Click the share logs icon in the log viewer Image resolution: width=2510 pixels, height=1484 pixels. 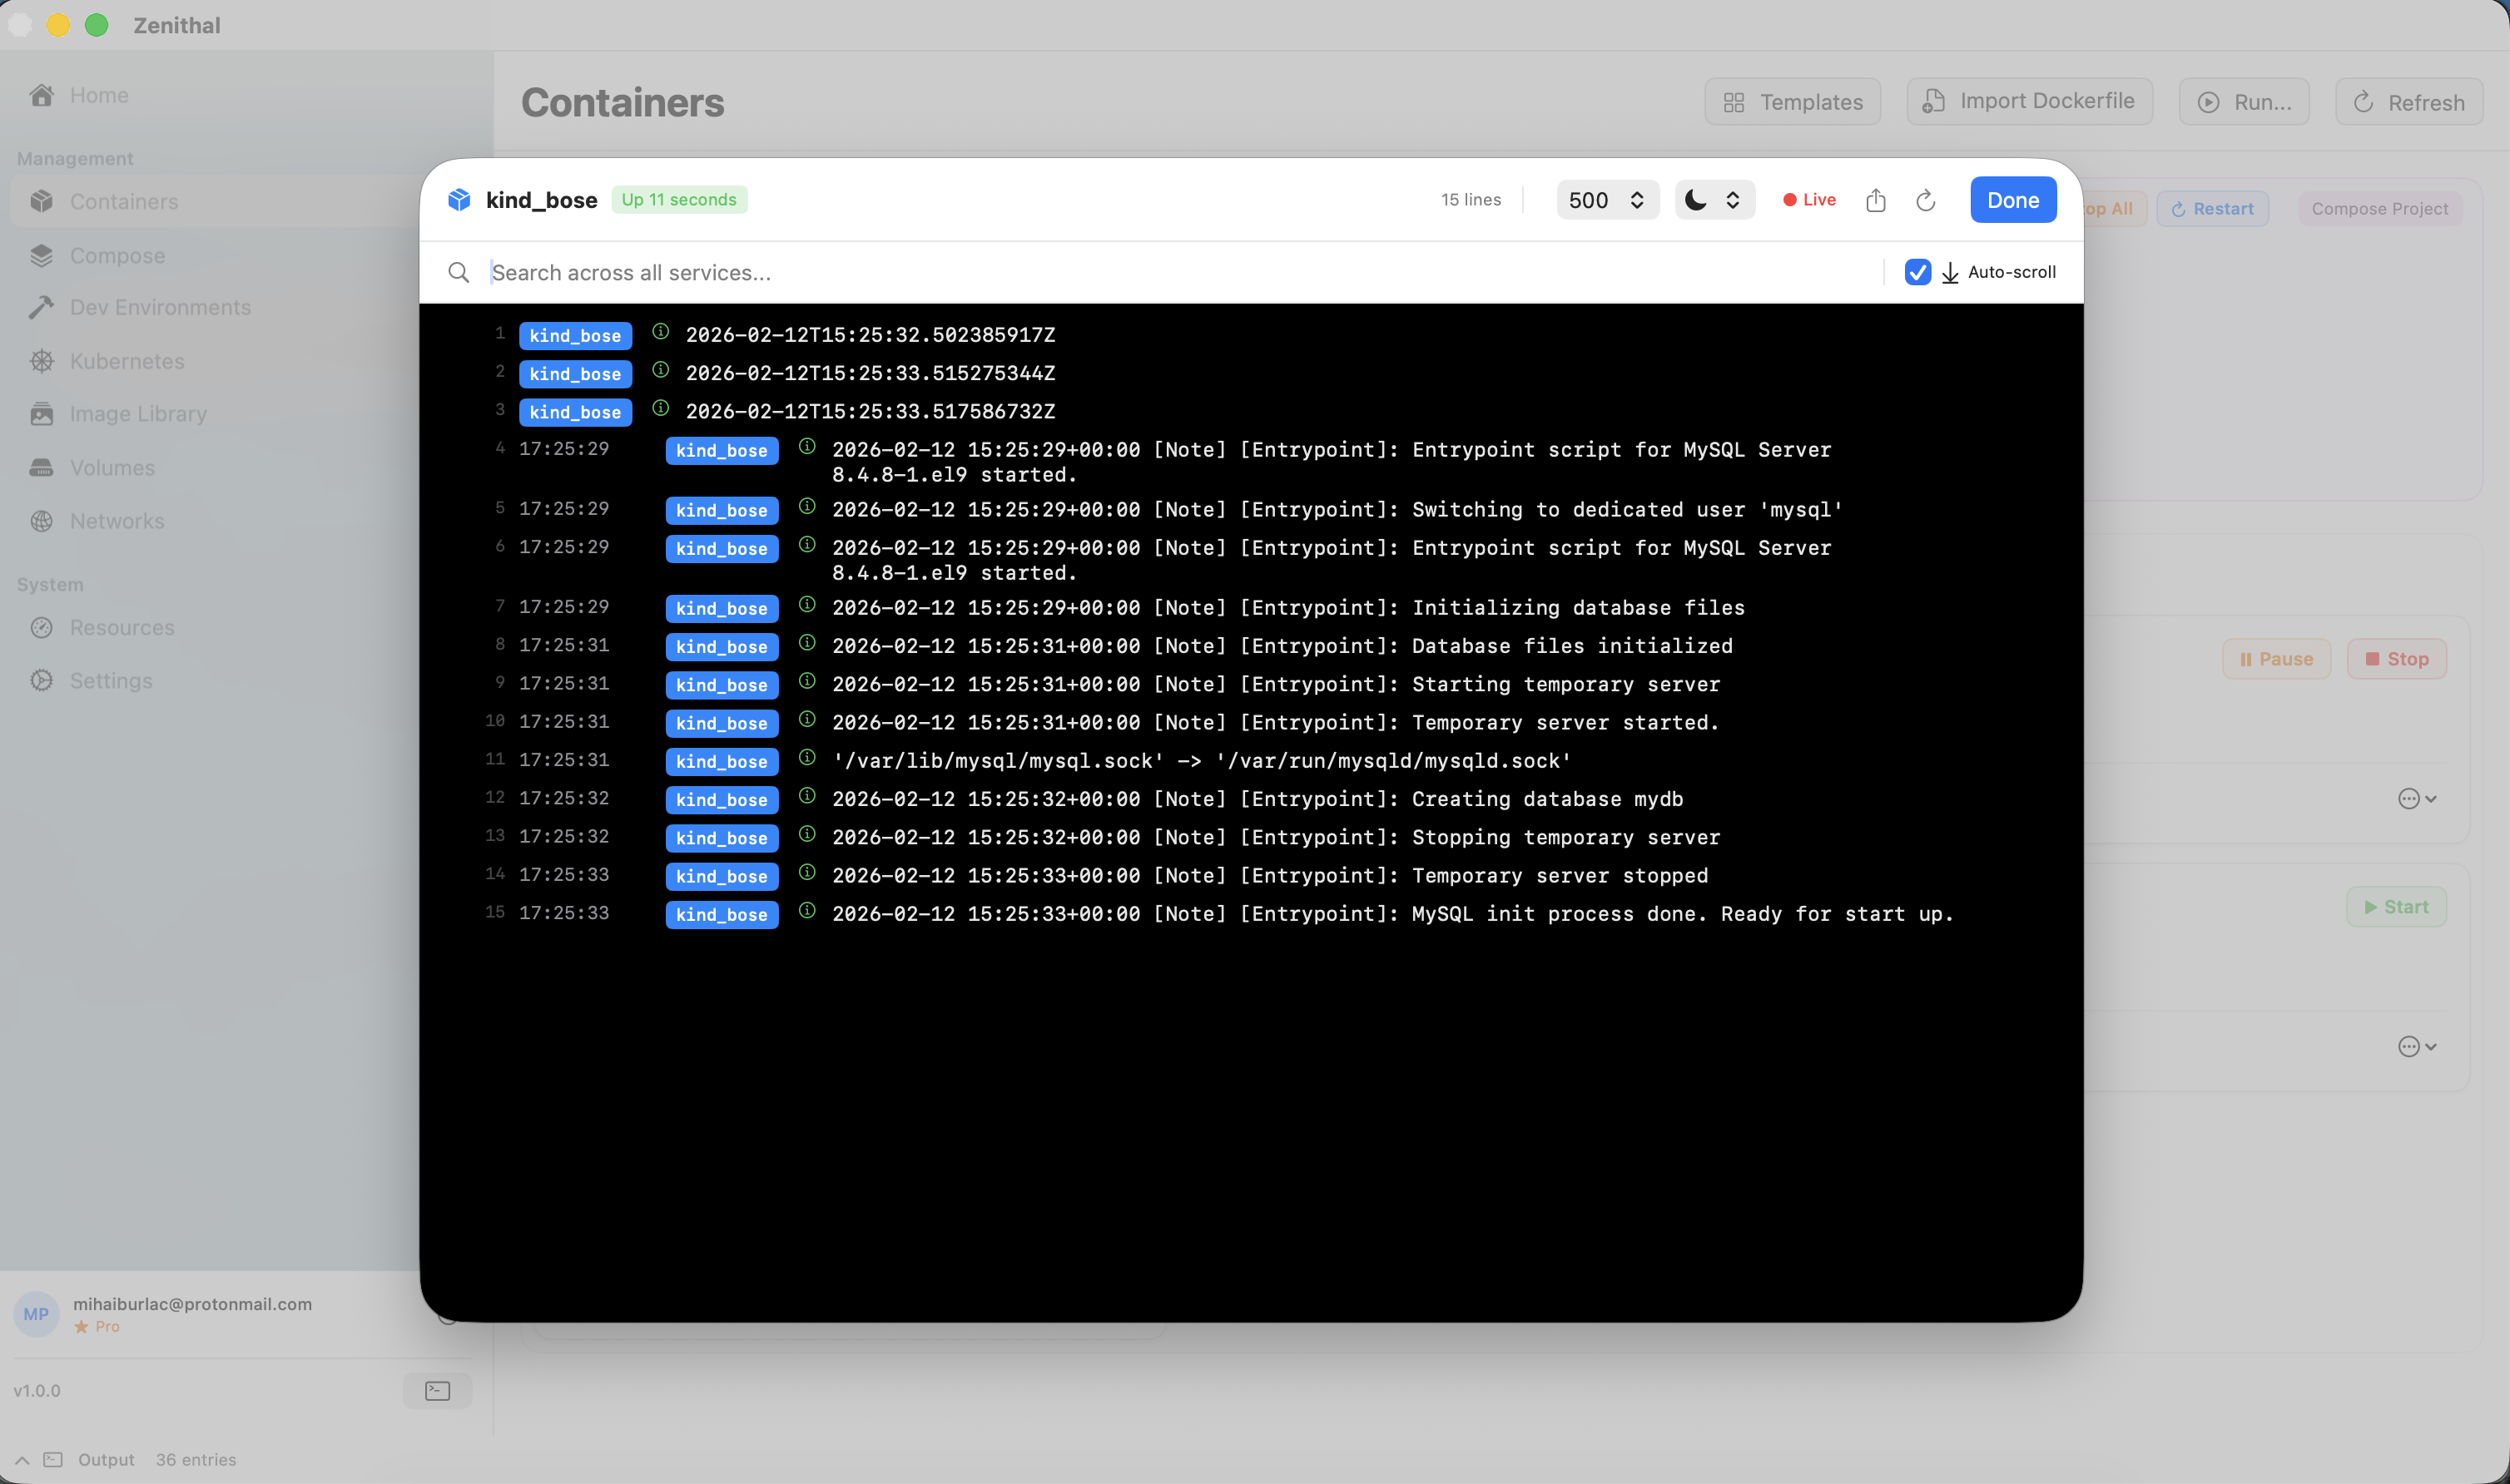(x=1876, y=200)
